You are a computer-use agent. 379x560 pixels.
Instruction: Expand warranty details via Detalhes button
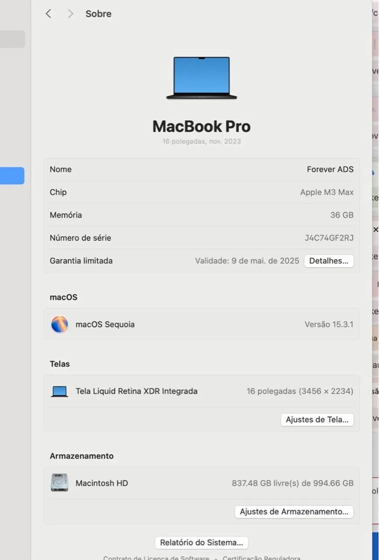pyautogui.click(x=328, y=261)
